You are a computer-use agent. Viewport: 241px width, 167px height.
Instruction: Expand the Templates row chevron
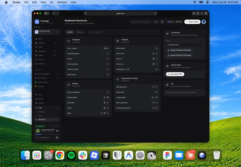pyautogui.click(x=58, y=51)
